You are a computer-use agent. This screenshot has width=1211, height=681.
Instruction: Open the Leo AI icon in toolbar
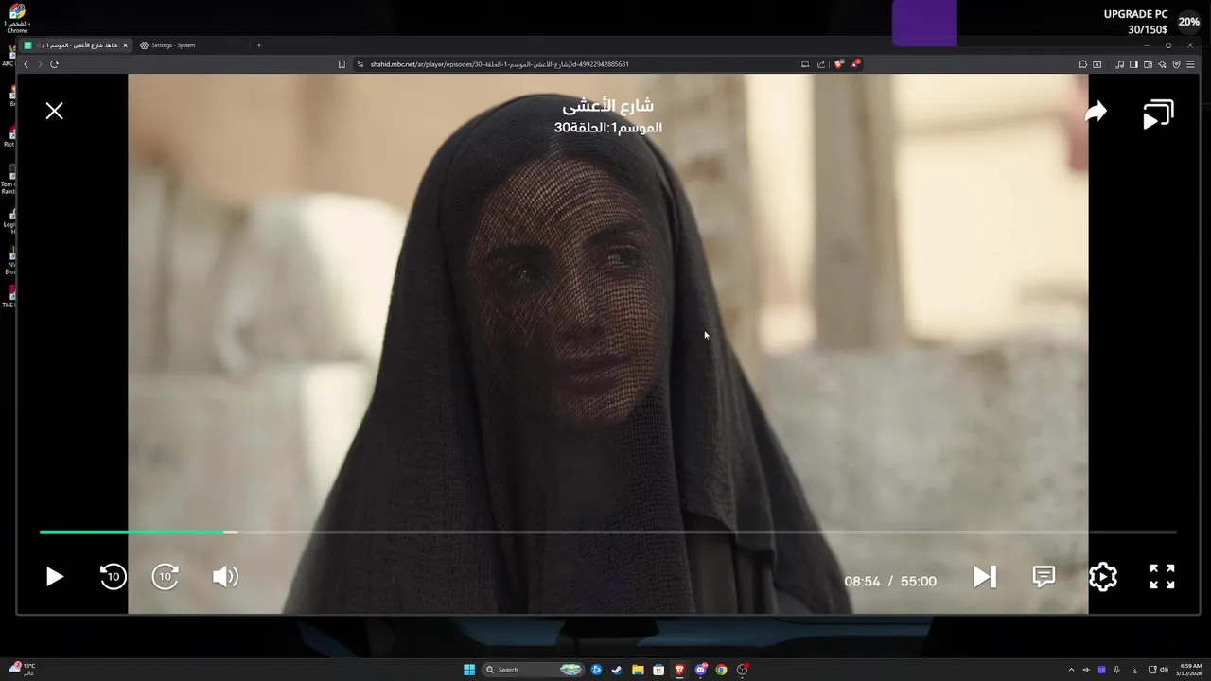tap(1162, 64)
